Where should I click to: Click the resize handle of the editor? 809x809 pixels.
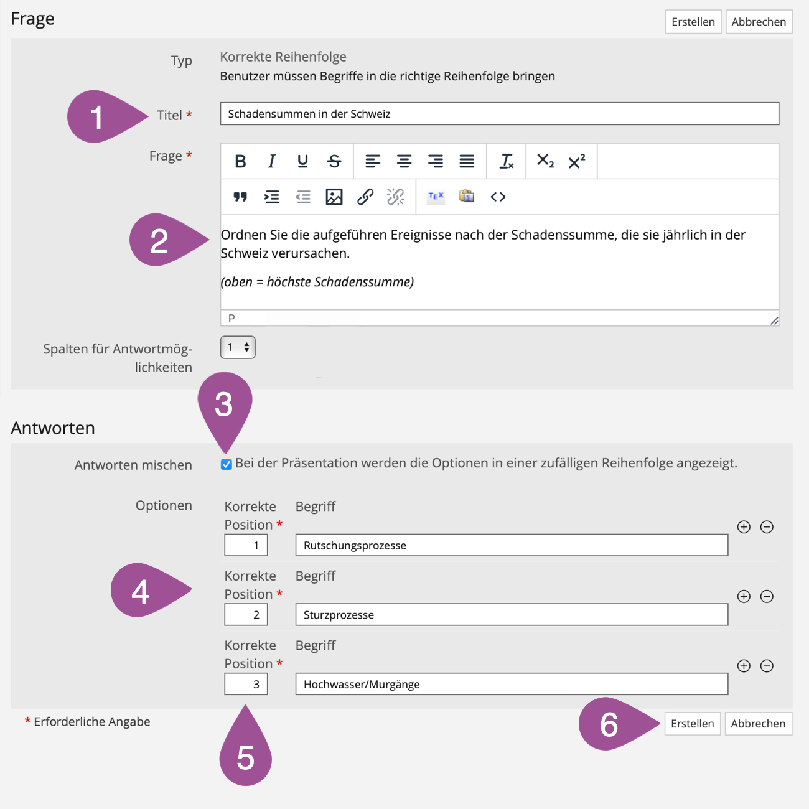coord(774,321)
